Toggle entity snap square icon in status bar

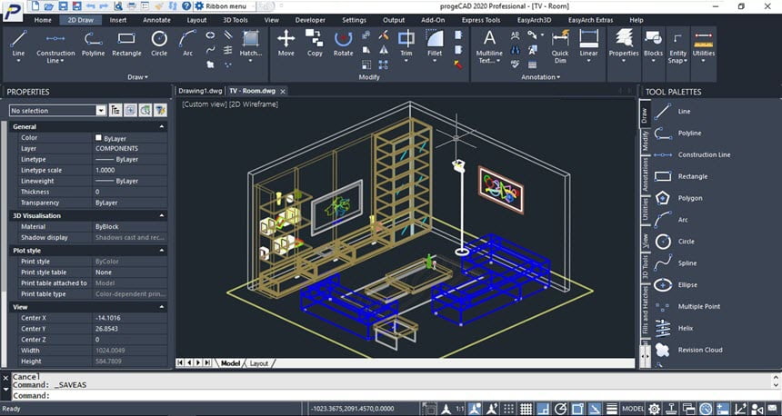point(577,409)
